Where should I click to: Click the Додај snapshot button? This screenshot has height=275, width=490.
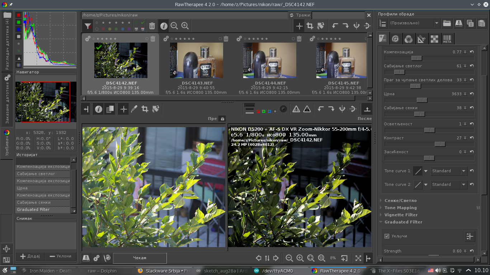30,256
